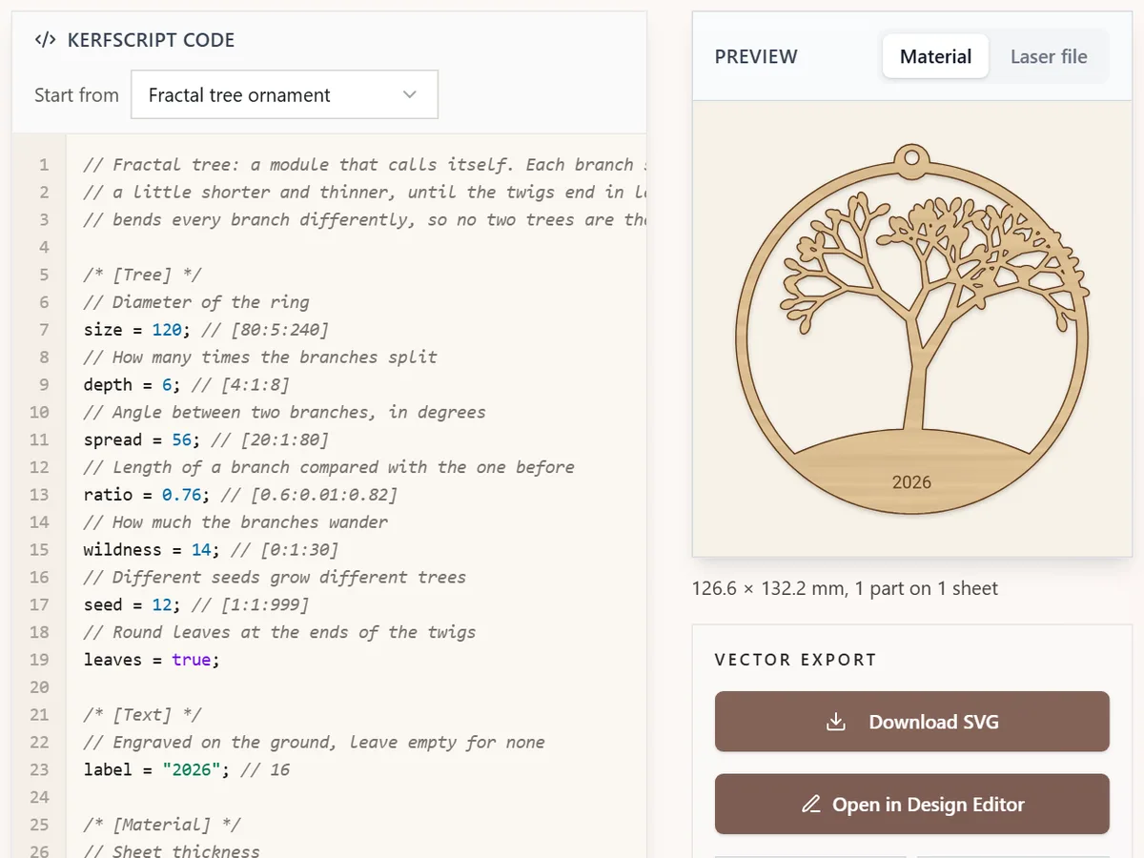Click comment "// Angle between two branches, in degrees"
Screen dimensions: 1144x858
pos(284,412)
